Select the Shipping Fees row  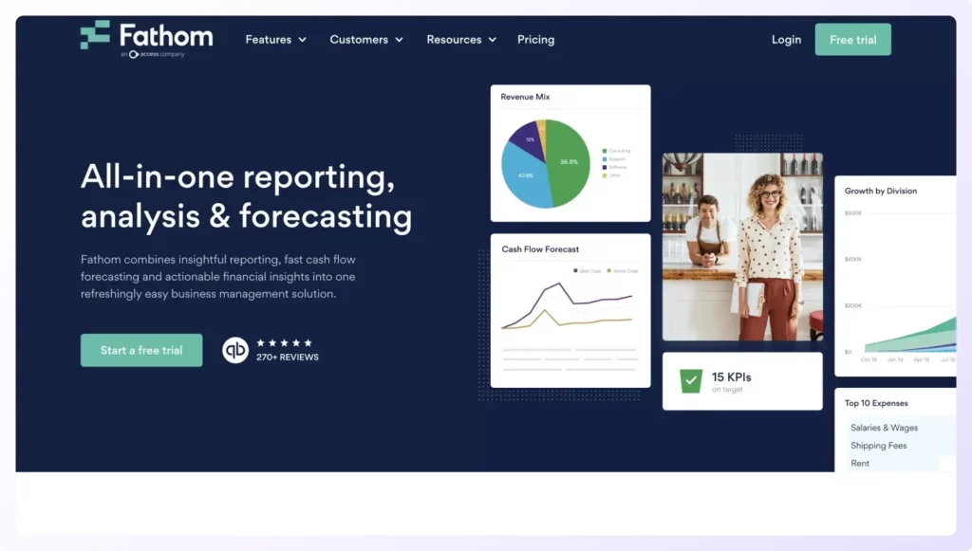[x=900, y=446]
